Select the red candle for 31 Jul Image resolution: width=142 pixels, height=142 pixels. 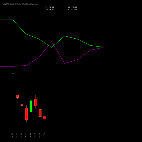35,102
